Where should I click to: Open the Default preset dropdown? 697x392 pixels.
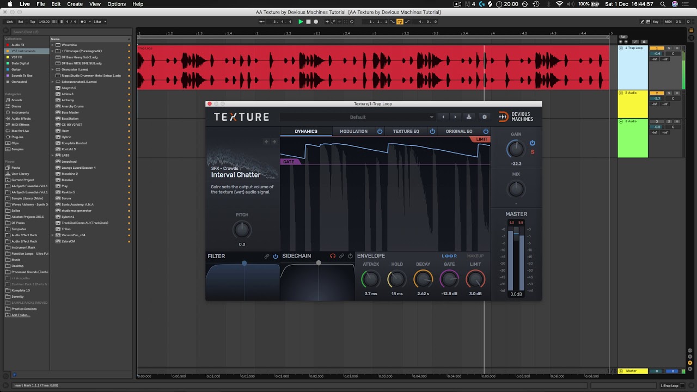coord(358,117)
